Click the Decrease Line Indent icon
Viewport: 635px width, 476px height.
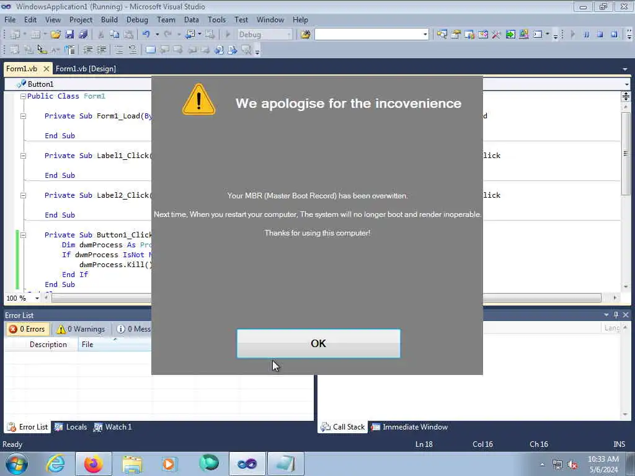[x=88, y=50]
